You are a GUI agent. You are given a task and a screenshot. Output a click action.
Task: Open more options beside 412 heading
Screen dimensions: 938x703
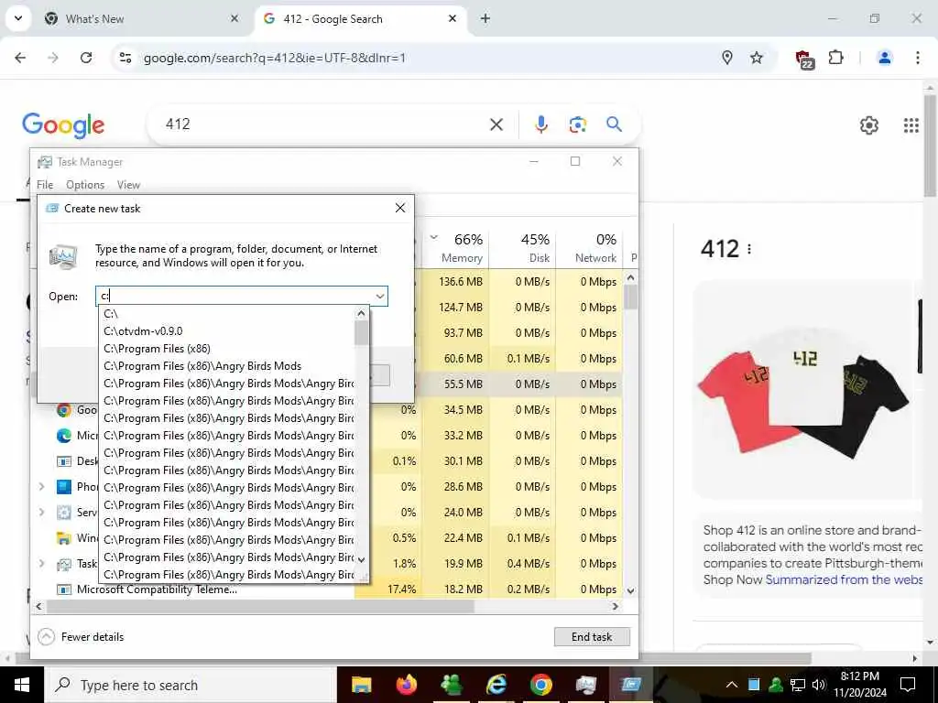[x=749, y=249]
